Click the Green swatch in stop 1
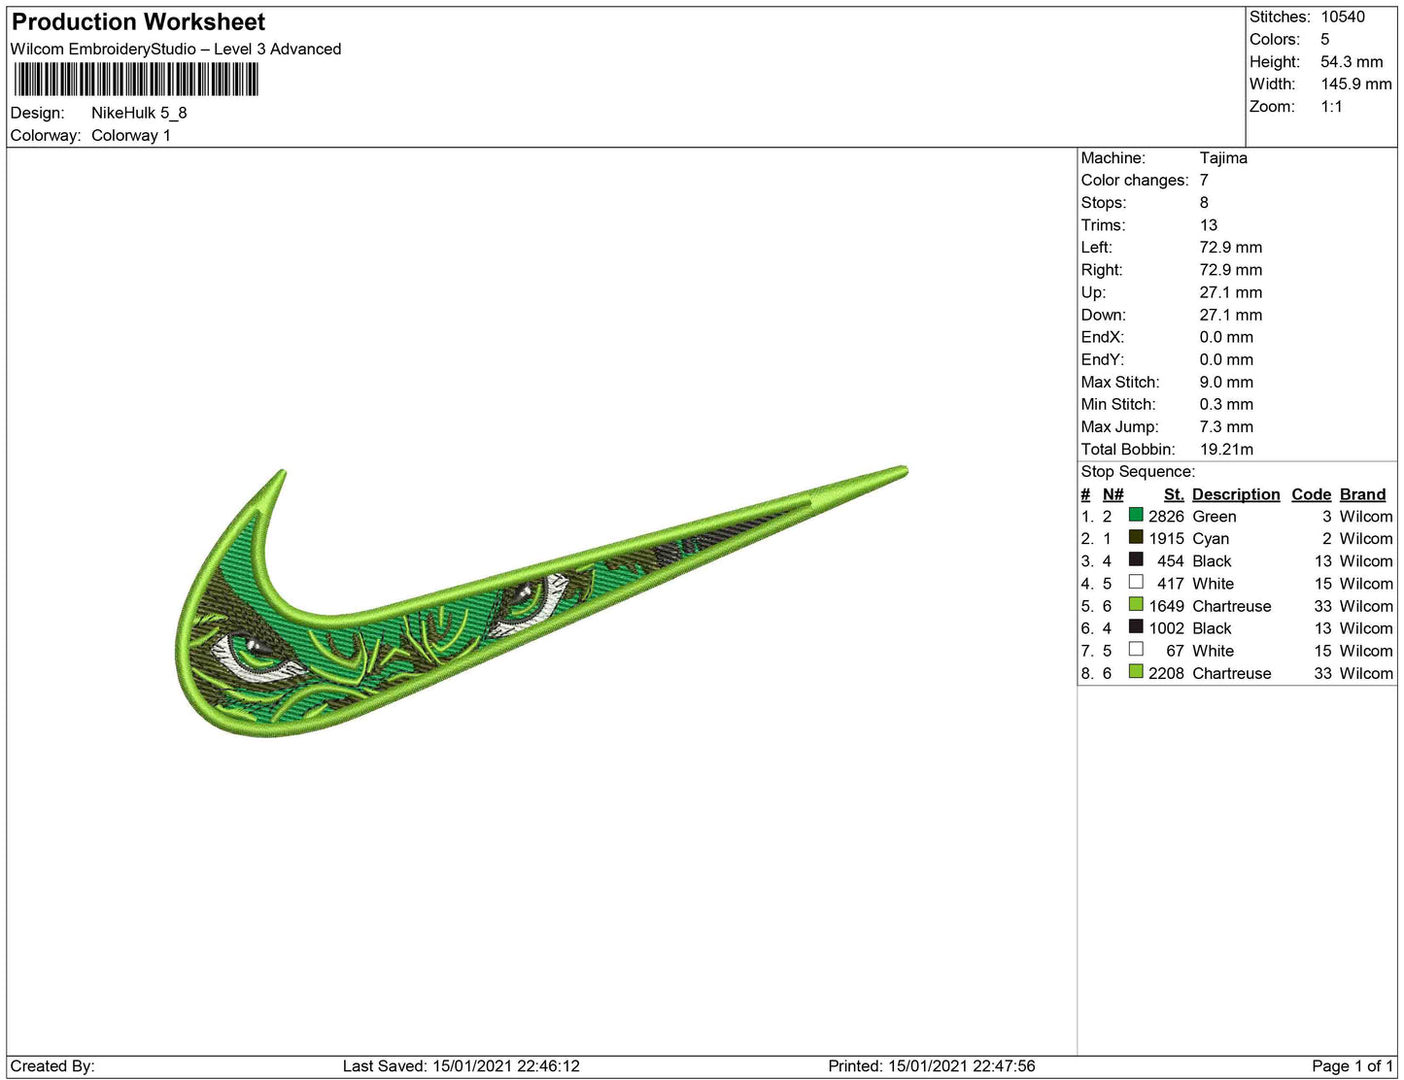The height and width of the screenshot is (1080, 1404). [1135, 515]
